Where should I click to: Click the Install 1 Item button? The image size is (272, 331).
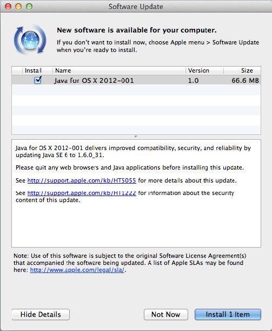[x=228, y=314]
